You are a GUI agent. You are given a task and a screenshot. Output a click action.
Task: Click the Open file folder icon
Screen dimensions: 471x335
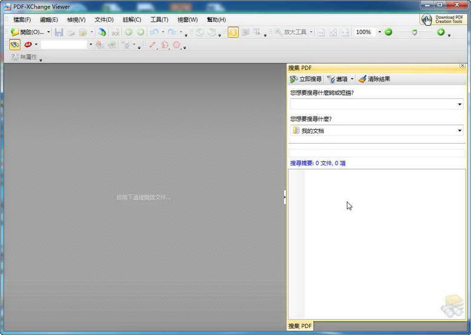tap(15, 32)
